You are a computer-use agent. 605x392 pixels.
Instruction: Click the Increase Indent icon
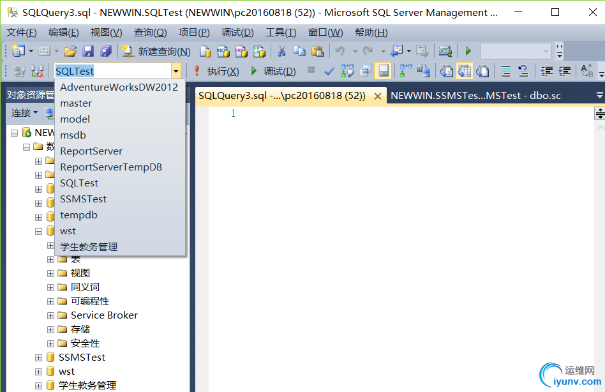565,71
